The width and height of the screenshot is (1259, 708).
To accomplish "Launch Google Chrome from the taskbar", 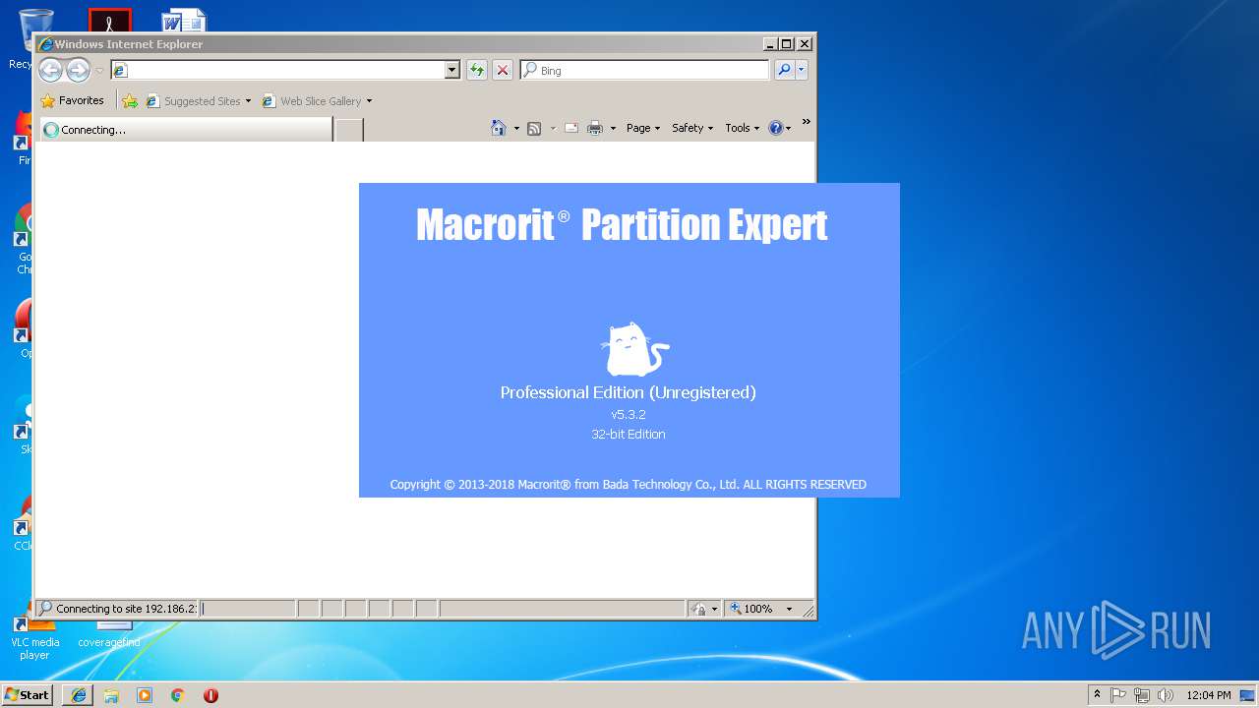I will click(x=177, y=695).
